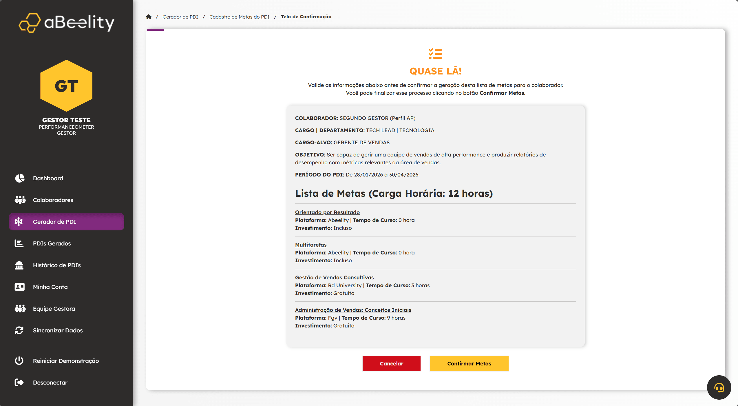Screen dimensions: 738x406
Task: Click the Histórico de PDIs building icon
Action: click(x=19, y=265)
